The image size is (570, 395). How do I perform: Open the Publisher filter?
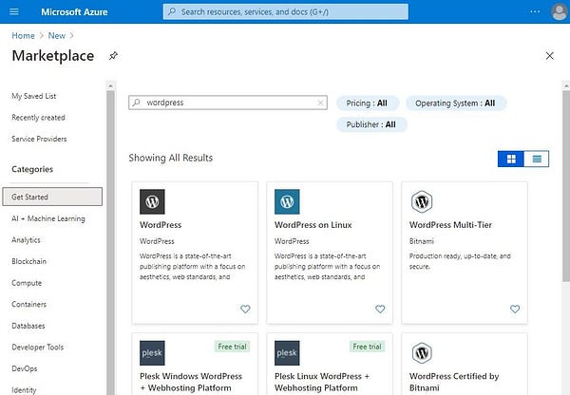click(371, 124)
